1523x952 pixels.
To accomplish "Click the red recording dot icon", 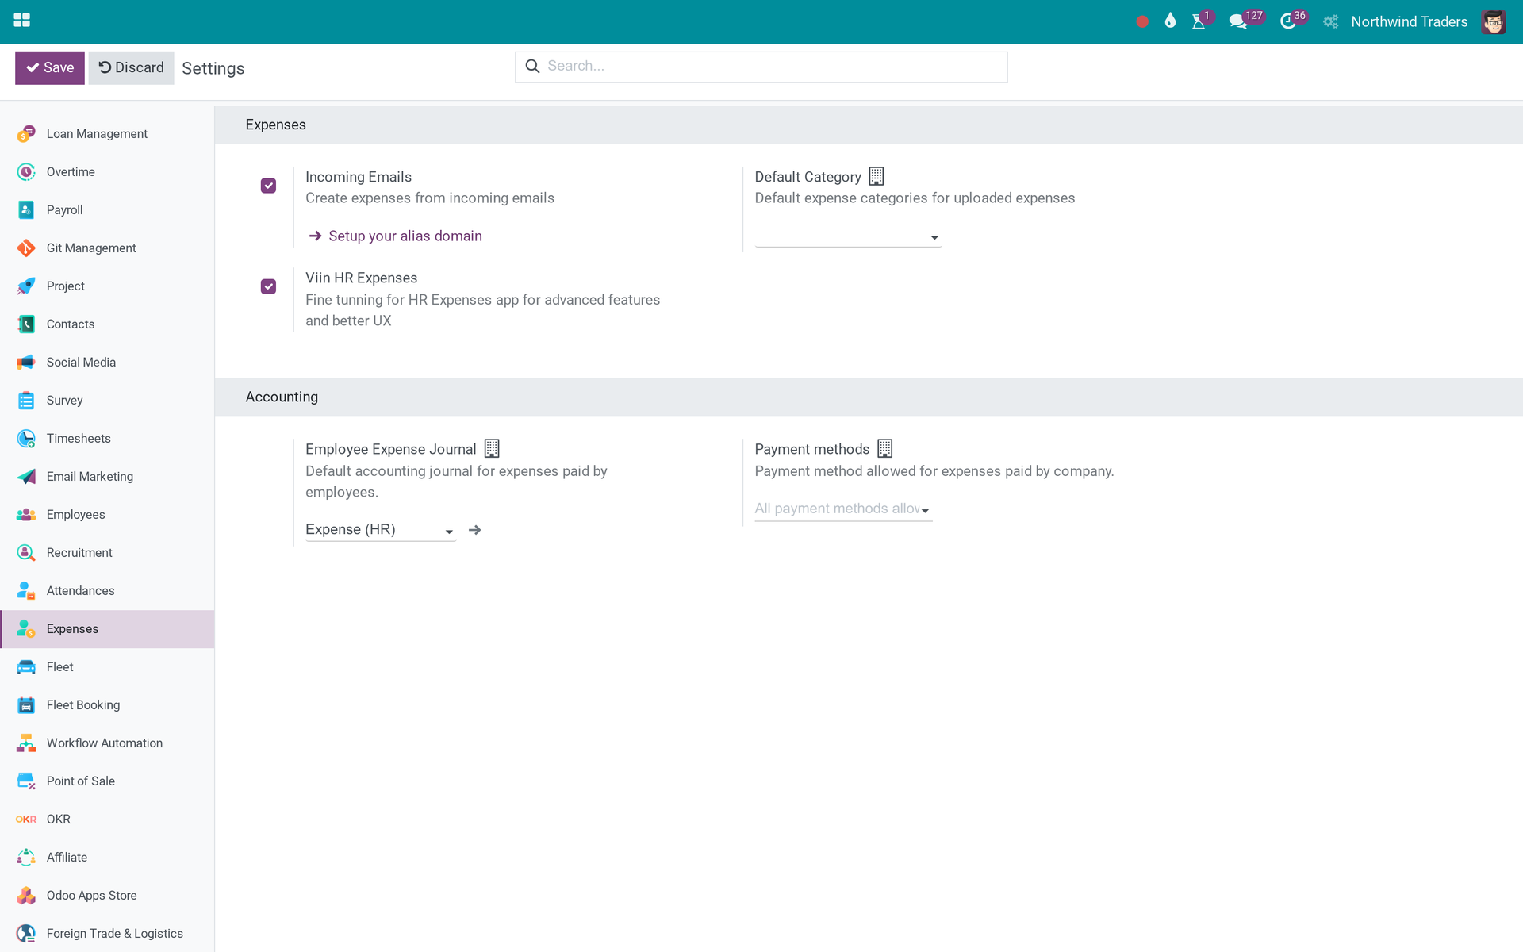I will 1142,22.
